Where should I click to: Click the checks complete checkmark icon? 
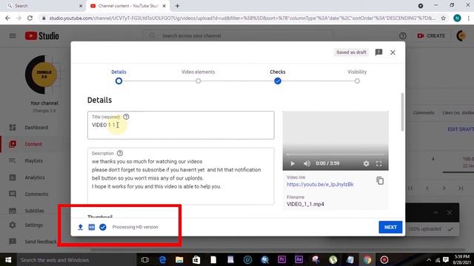[103, 227]
